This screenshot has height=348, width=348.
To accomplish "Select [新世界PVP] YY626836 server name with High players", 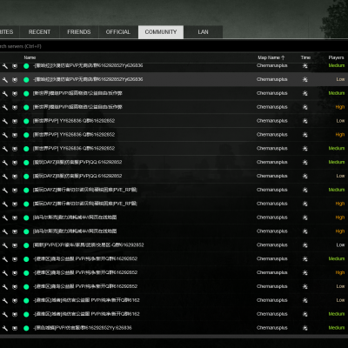I will (74, 135).
